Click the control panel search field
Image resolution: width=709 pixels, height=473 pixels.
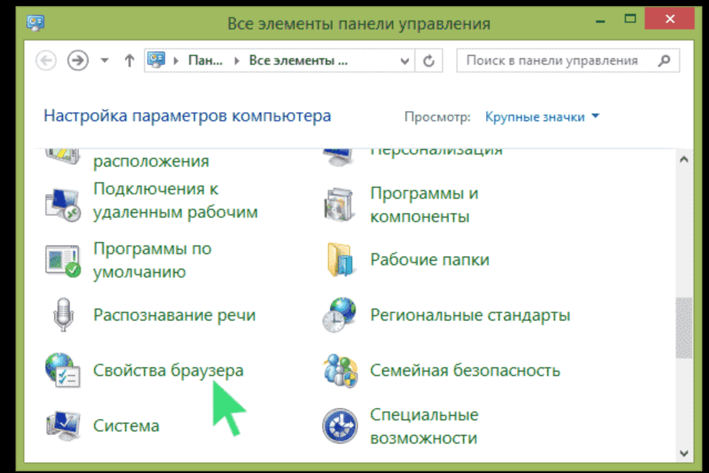(x=568, y=60)
